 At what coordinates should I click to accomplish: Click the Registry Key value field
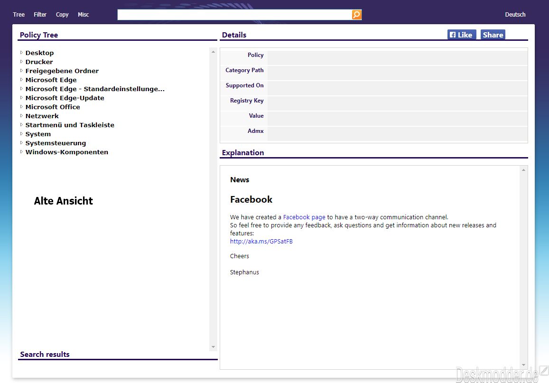click(397, 103)
